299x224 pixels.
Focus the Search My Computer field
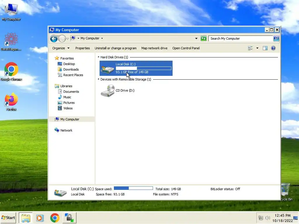(x=241, y=38)
